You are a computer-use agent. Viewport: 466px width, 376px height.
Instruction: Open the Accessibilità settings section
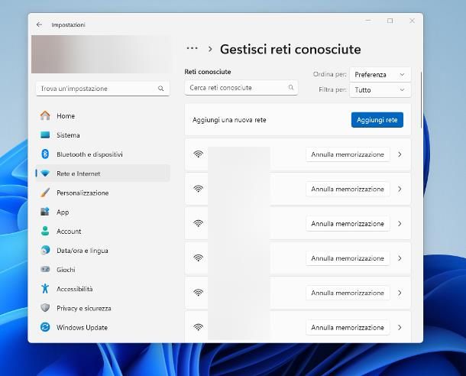103,289
